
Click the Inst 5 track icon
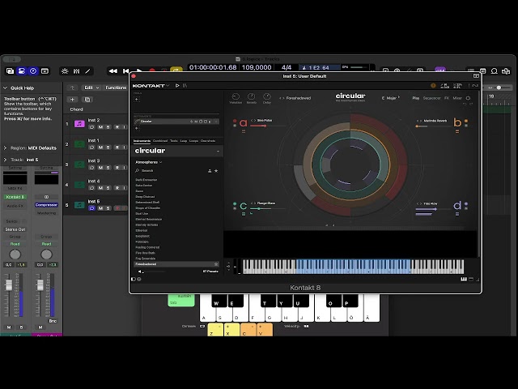[79, 205]
